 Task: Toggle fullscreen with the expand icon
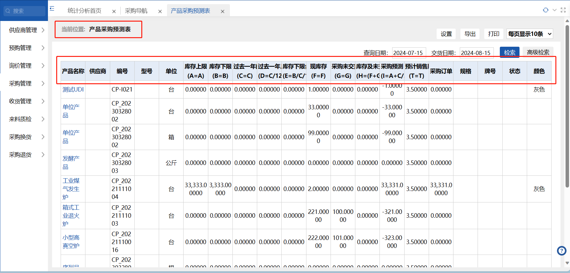pyautogui.click(x=563, y=10)
